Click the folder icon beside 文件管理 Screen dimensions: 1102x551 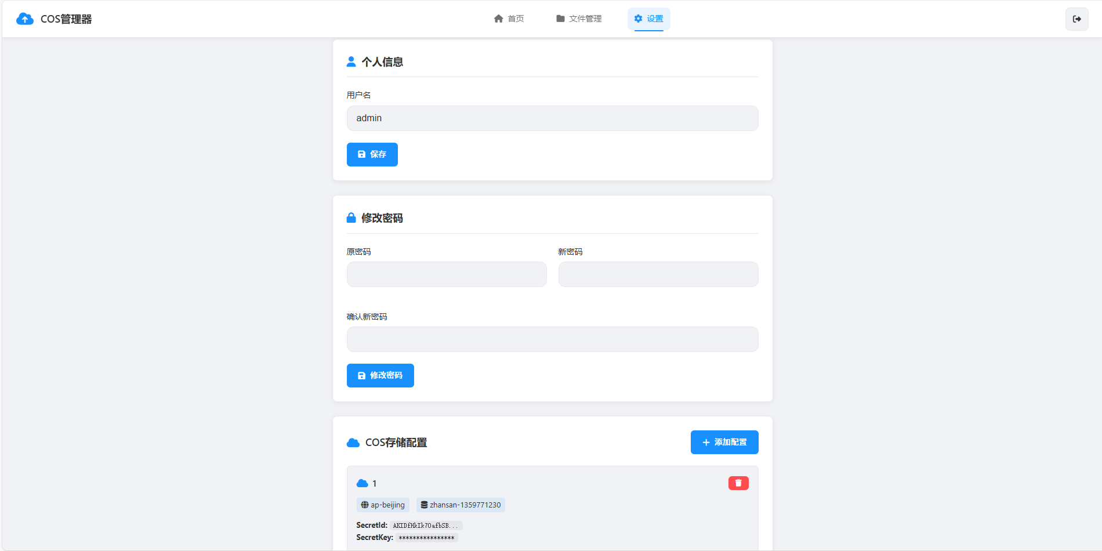[x=560, y=18]
